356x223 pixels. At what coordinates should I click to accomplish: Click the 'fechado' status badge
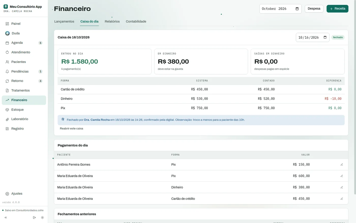pos(338,37)
